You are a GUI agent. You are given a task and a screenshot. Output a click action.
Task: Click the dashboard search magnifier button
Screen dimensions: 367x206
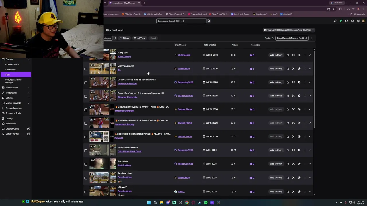pyautogui.click(x=209, y=21)
